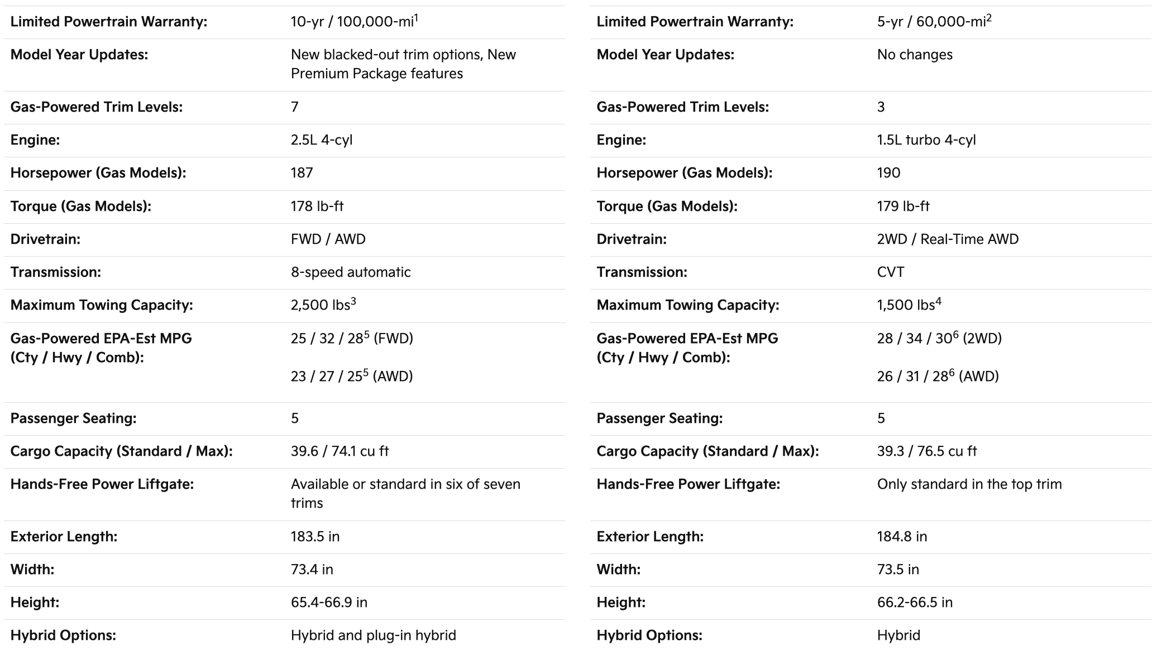The height and width of the screenshot is (665, 1157).
Task: Select the "2.5L 4-cyl" engine value
Action: pyautogui.click(x=322, y=140)
